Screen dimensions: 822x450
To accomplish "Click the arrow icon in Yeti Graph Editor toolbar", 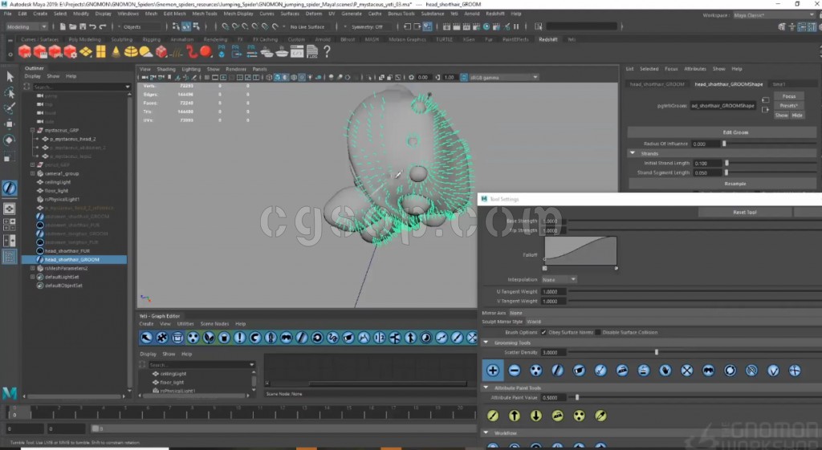I will tap(146, 338).
